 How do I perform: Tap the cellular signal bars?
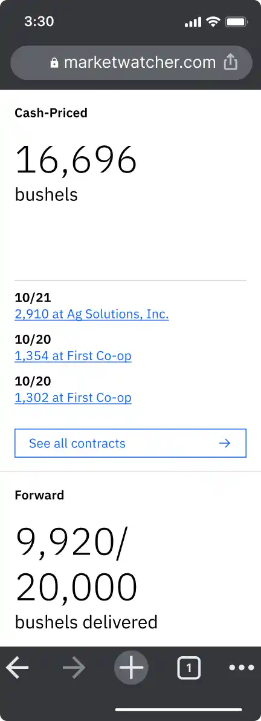click(x=193, y=22)
